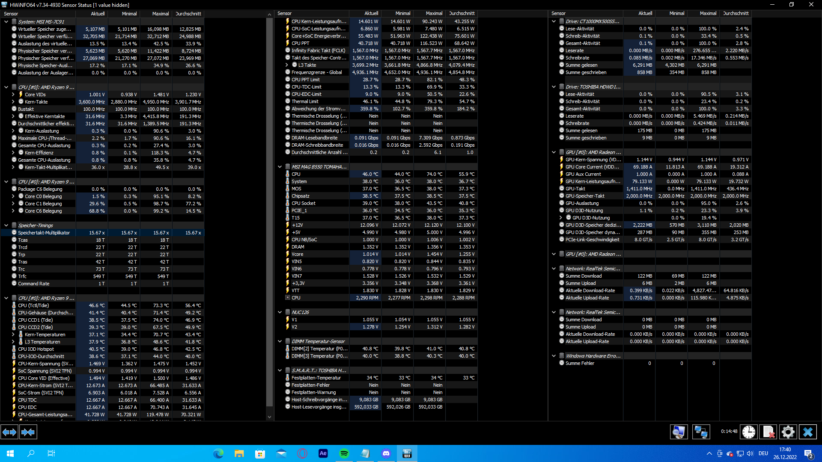Collapse the System: MSI MS-7C91 group
Viewport: 822px width, 462px height.
coord(6,21)
